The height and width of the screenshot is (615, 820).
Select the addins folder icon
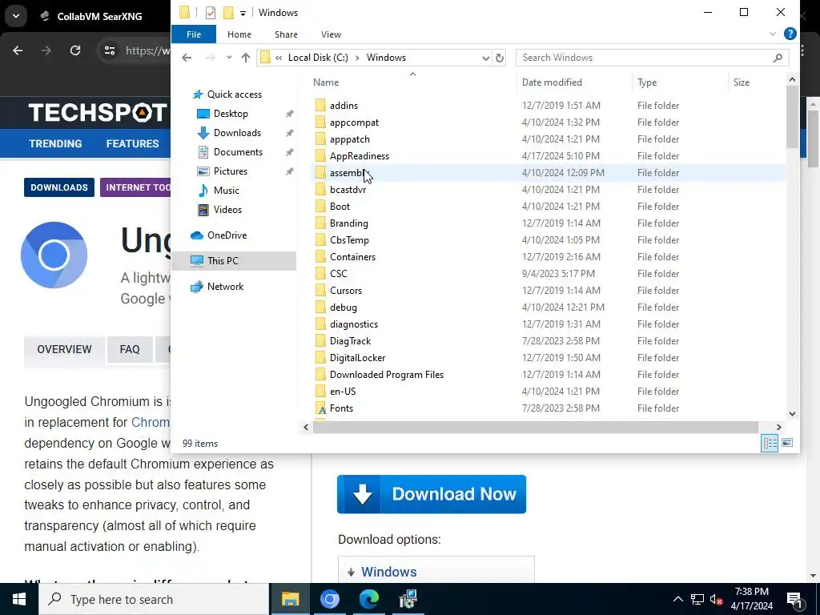point(320,106)
